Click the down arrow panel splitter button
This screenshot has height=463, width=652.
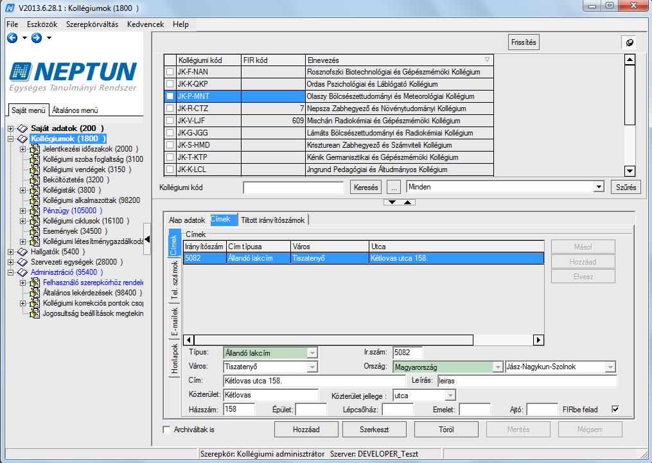[x=392, y=202]
